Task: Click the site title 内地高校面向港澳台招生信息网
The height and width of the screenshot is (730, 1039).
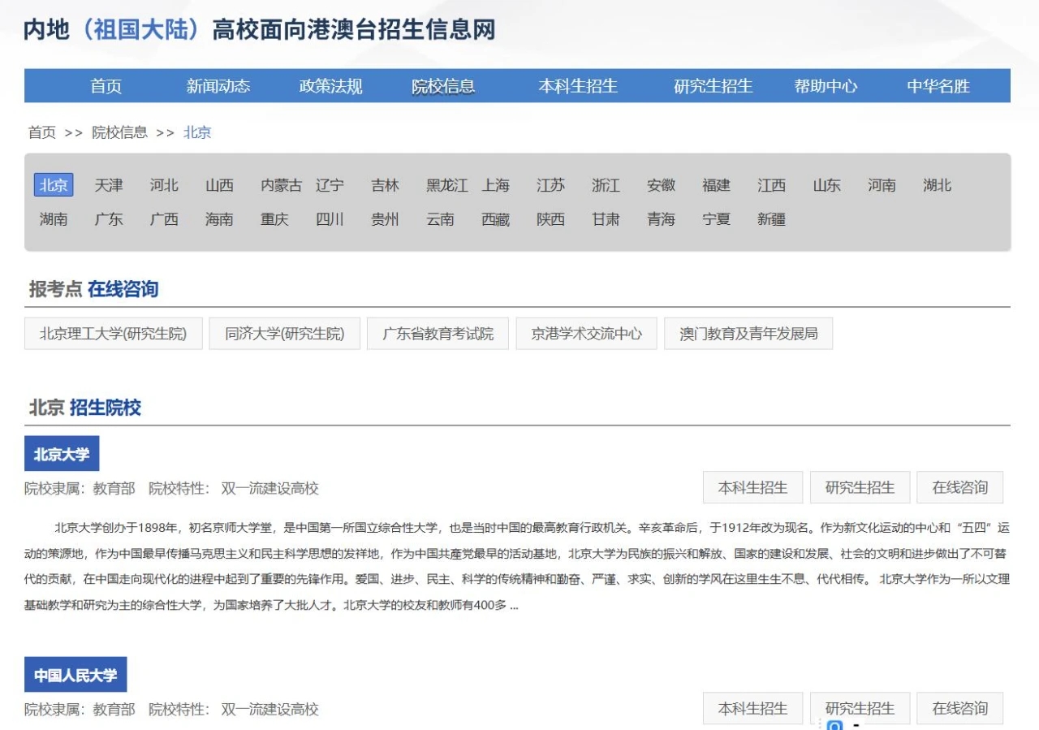Action: click(259, 29)
